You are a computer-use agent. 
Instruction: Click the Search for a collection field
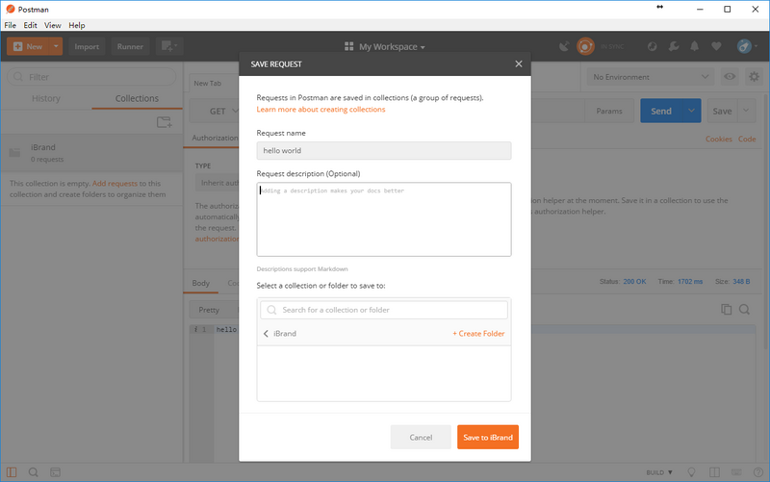(x=383, y=310)
